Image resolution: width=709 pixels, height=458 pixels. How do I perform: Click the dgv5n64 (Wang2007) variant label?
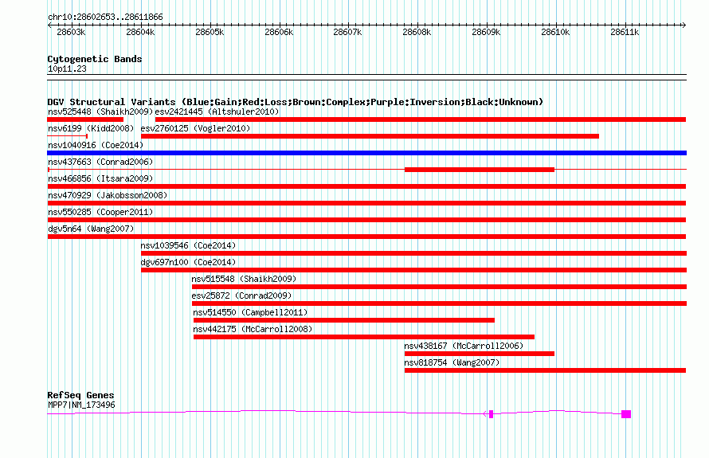click(x=91, y=229)
